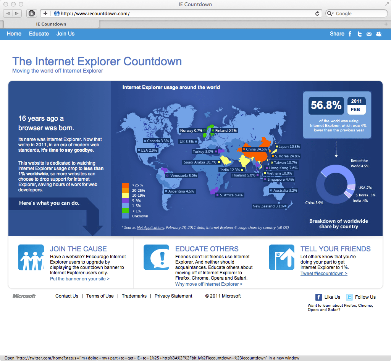Open Terms of Use footer link
The width and height of the screenshot is (391, 361).
click(x=100, y=296)
